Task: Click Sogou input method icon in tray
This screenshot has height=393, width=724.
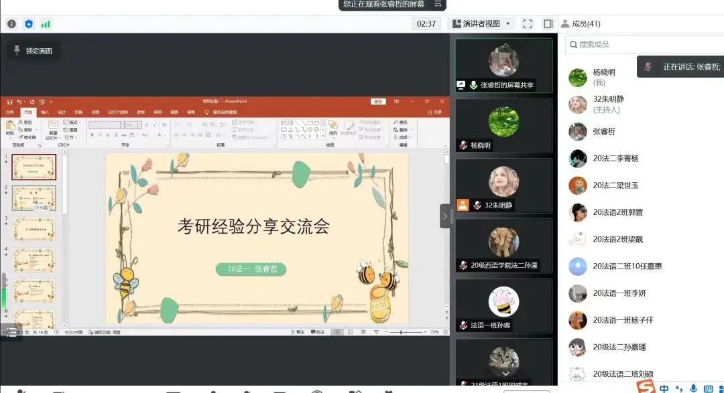Action: point(645,387)
